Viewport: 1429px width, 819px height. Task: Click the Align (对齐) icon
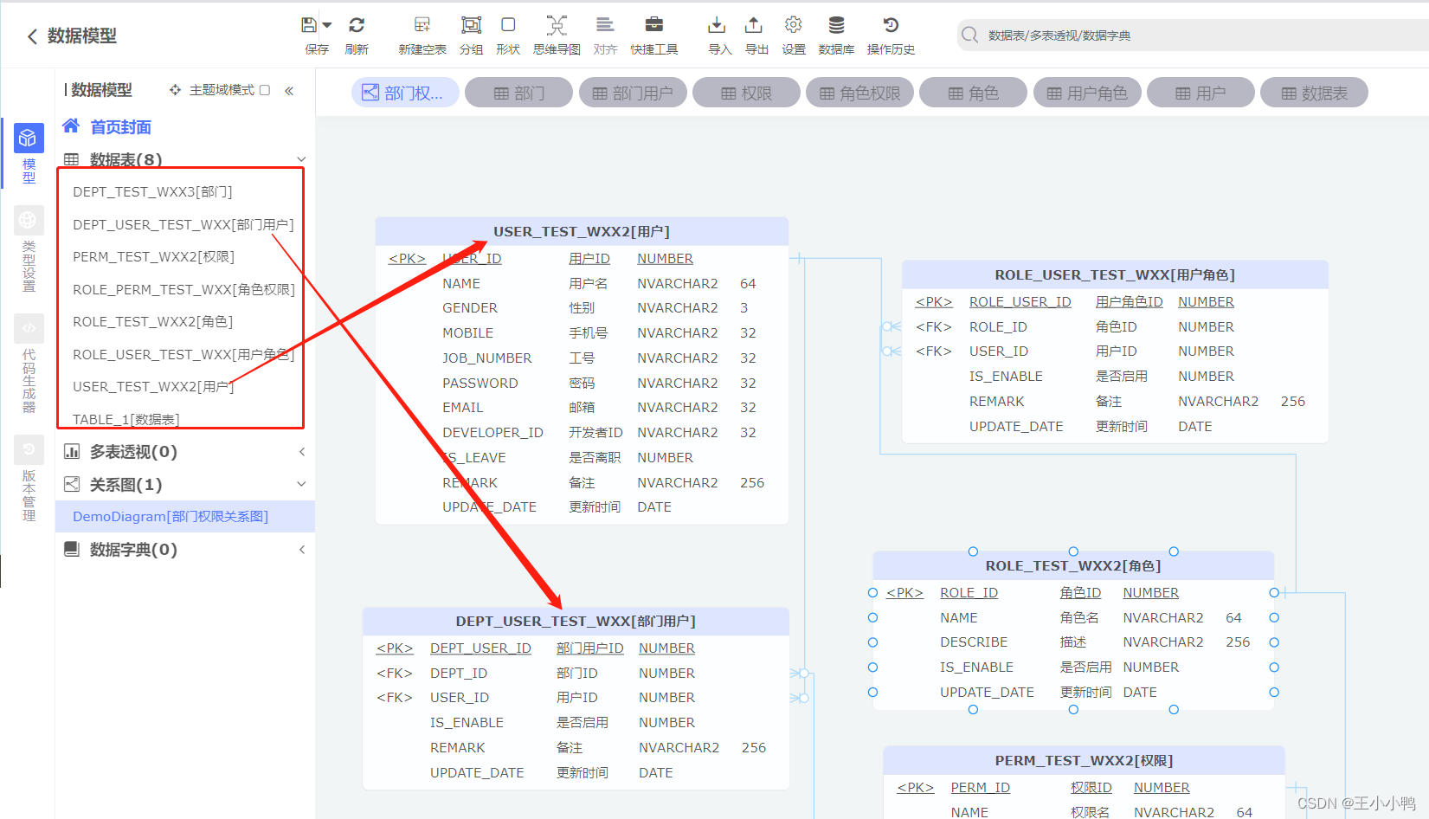coord(605,25)
